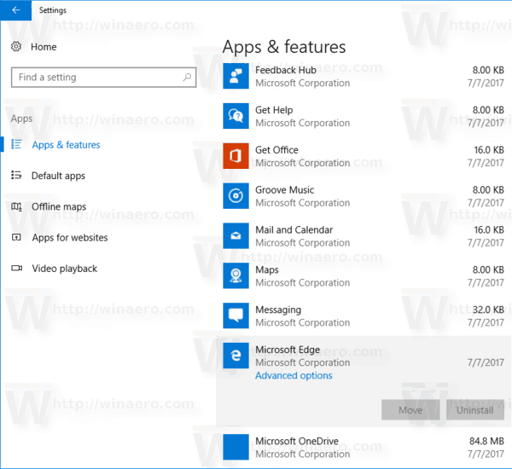Click the Video playback camera icon
The height and width of the screenshot is (469, 512).
(17, 268)
